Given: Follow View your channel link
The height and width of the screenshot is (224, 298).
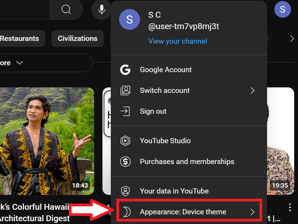Looking at the screenshot, I should click(x=177, y=41).
